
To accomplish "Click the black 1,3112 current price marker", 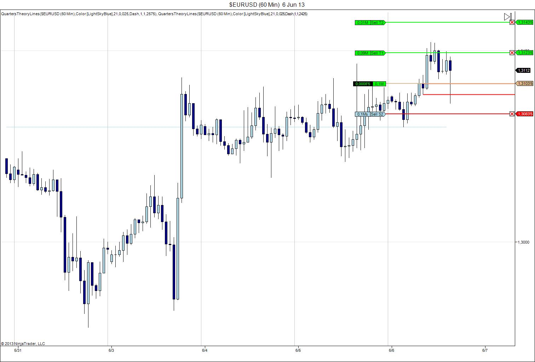I will (x=523, y=71).
